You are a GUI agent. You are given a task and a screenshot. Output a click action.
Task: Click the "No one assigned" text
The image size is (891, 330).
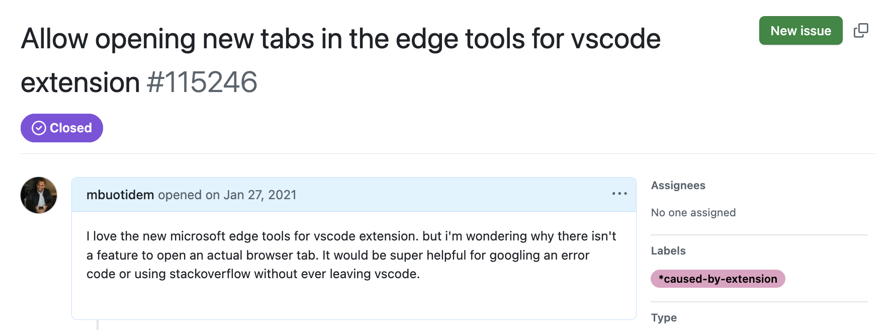click(x=693, y=213)
